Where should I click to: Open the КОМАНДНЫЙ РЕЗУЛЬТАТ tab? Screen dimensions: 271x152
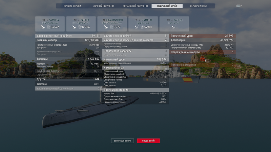coord(135,6)
